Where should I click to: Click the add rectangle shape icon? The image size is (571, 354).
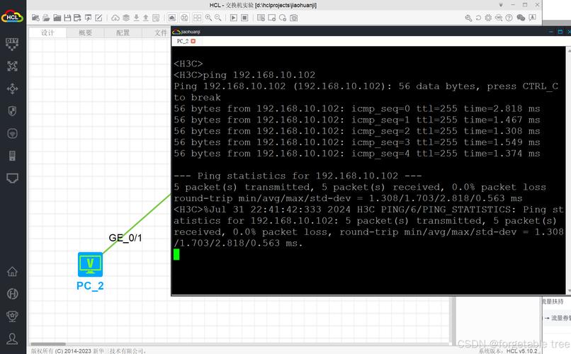coord(271,18)
